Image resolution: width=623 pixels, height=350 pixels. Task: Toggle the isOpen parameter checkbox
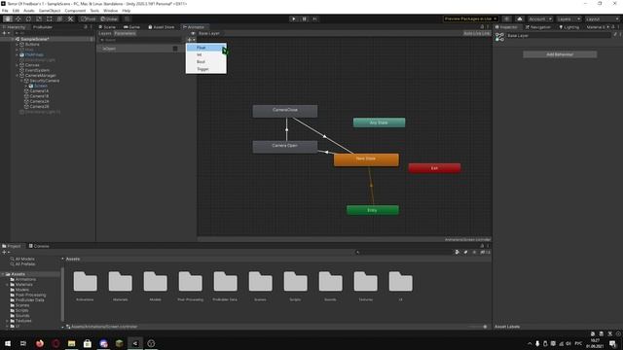(x=175, y=49)
